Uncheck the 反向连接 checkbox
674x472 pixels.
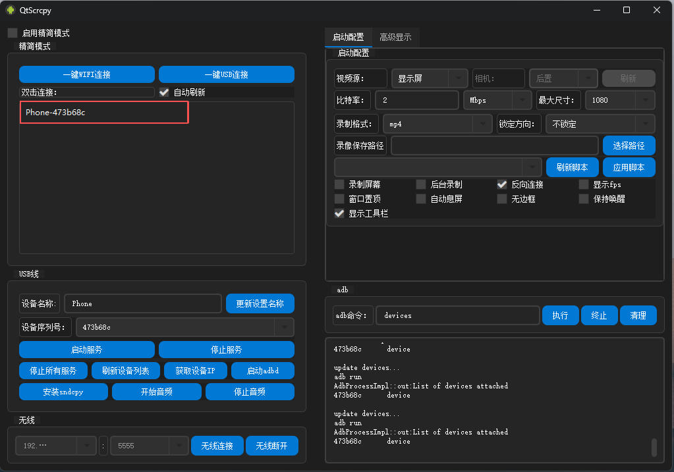tap(501, 185)
